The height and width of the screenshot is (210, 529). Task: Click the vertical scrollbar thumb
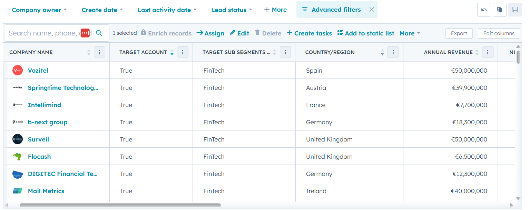[x=518, y=57]
